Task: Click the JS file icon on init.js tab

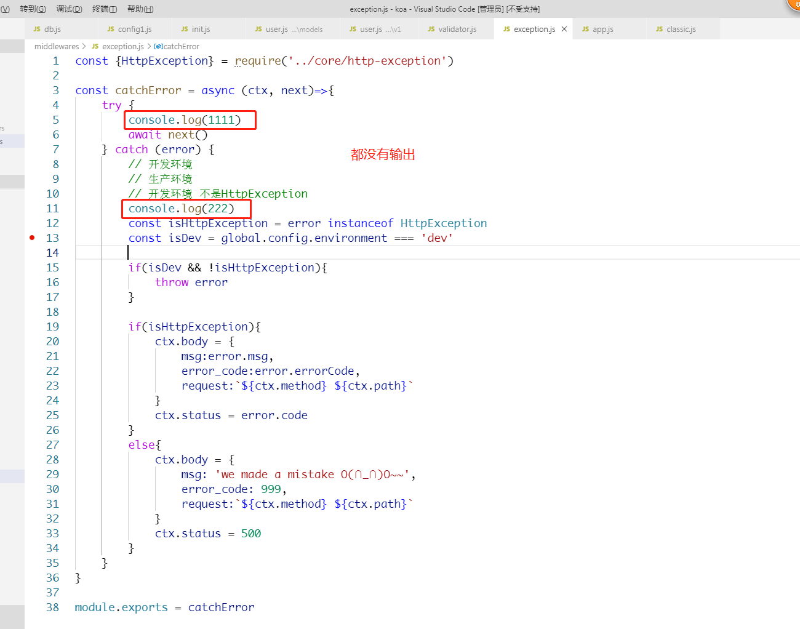Action: point(184,29)
